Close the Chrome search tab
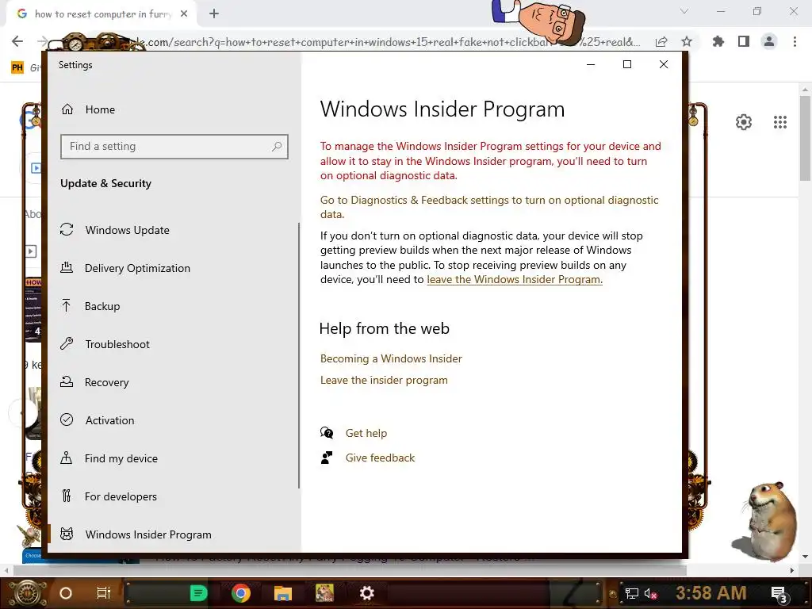 click(184, 14)
